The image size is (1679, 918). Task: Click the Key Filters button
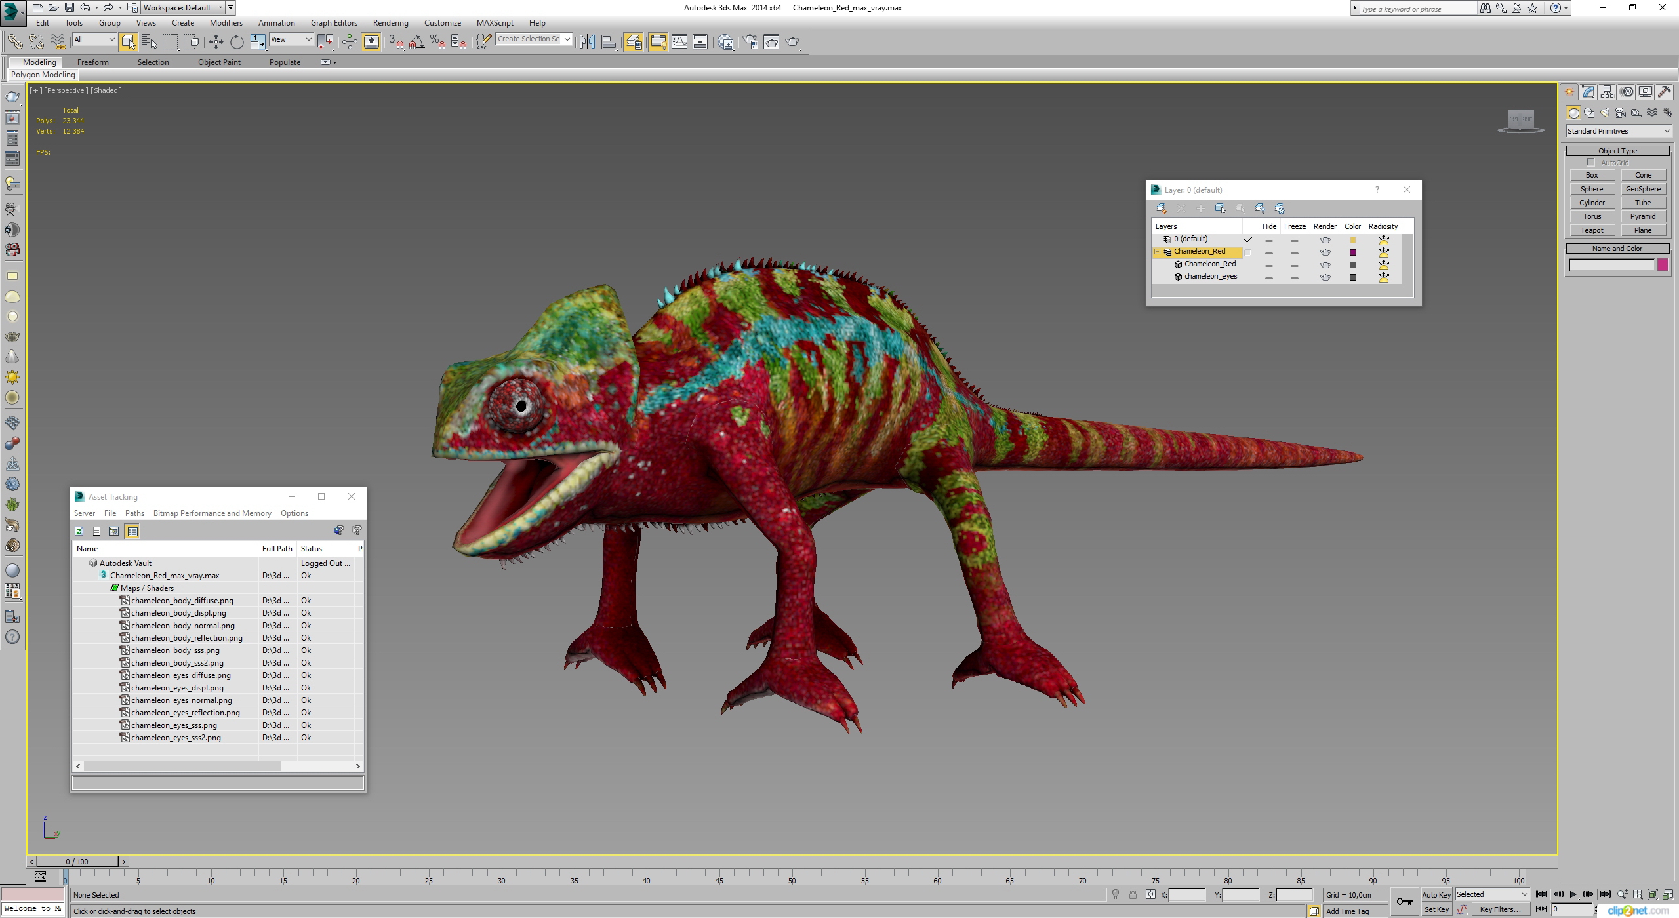[1499, 909]
